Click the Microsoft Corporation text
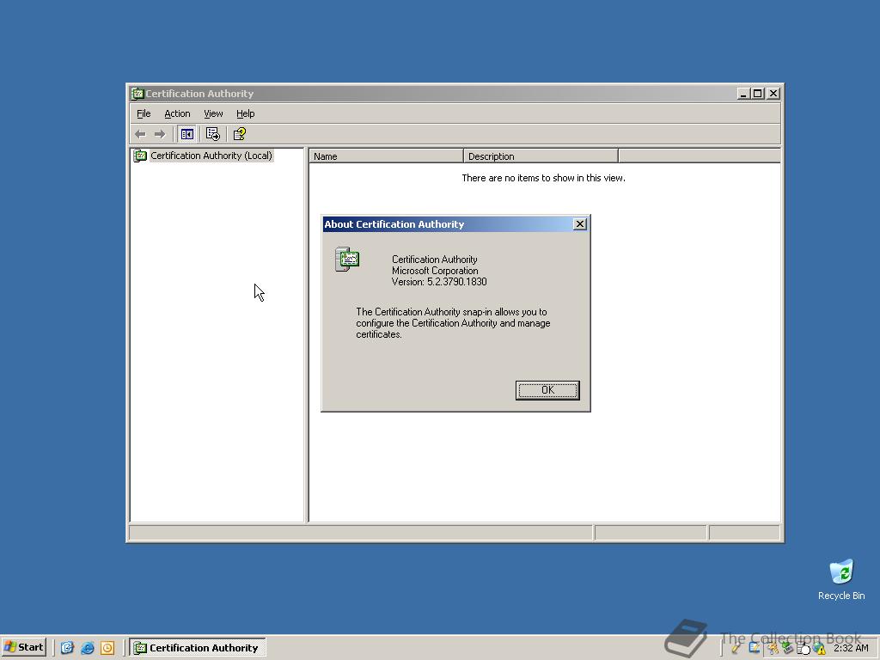 (x=435, y=271)
